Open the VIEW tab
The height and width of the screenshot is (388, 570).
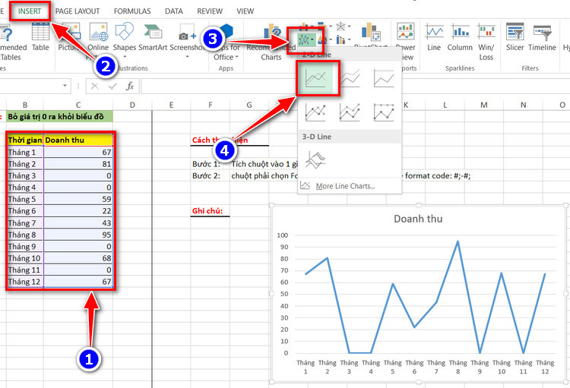pyautogui.click(x=245, y=11)
